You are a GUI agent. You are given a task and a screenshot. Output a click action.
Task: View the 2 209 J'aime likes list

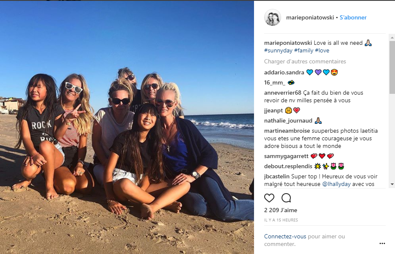point(281,210)
